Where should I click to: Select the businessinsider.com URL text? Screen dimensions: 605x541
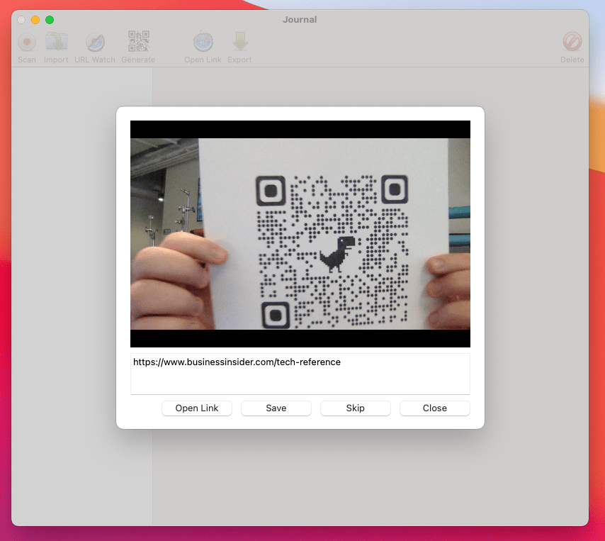coord(237,362)
